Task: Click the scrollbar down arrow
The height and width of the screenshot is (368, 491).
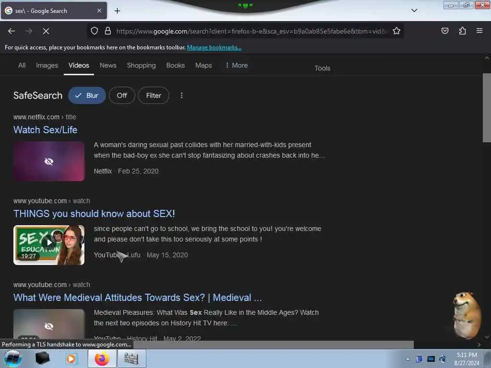Action: pos(487,337)
